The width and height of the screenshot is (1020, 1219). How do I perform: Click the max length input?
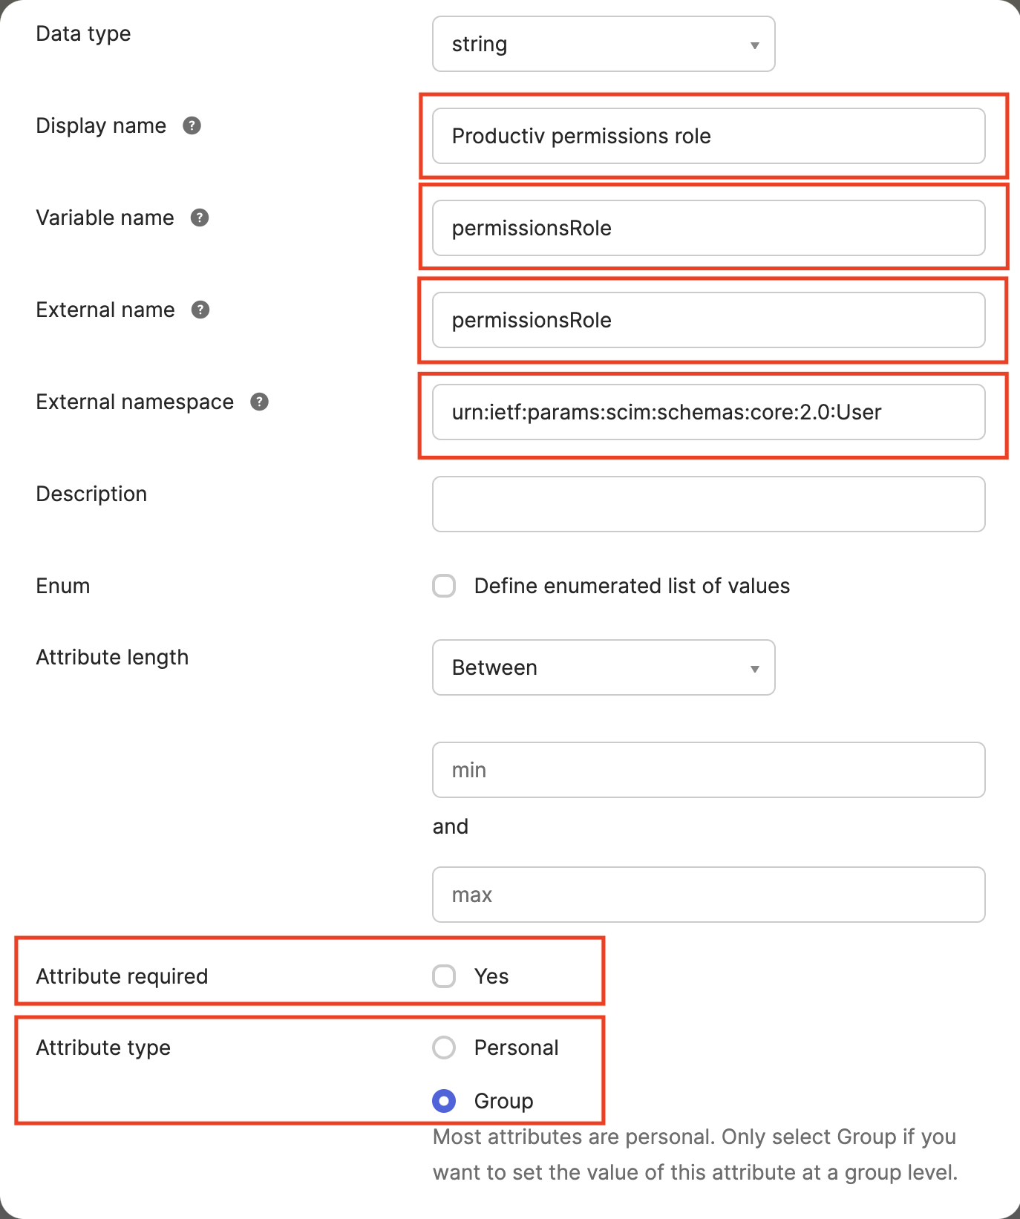708,895
